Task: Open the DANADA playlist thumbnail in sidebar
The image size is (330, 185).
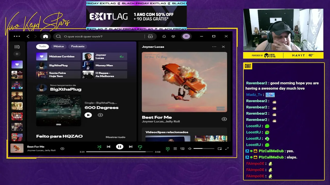Action: (17, 116)
